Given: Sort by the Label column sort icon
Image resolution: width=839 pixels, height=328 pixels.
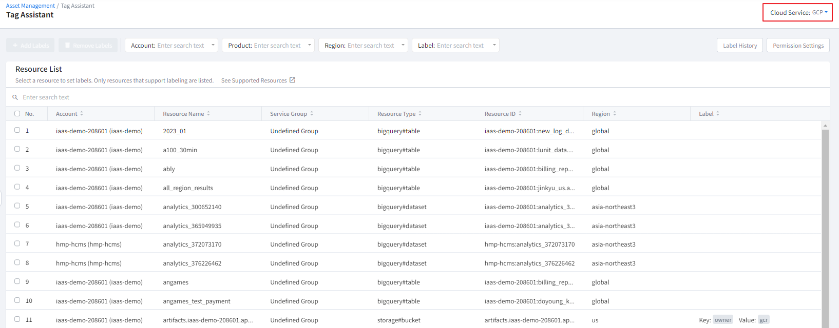Looking at the screenshot, I should click(x=718, y=114).
